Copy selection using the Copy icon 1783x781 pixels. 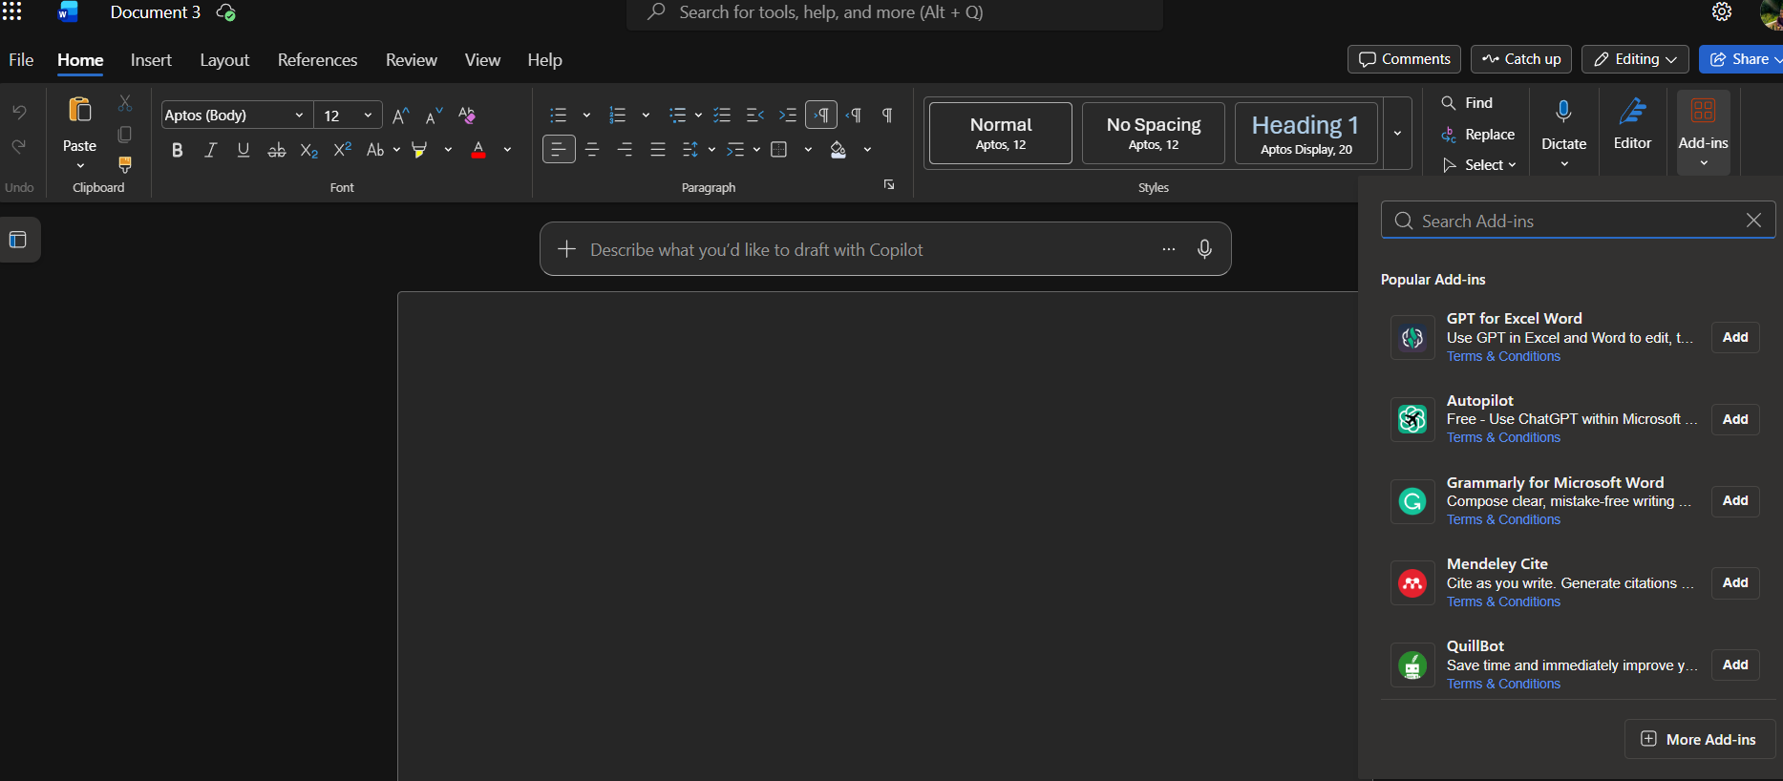point(125,135)
